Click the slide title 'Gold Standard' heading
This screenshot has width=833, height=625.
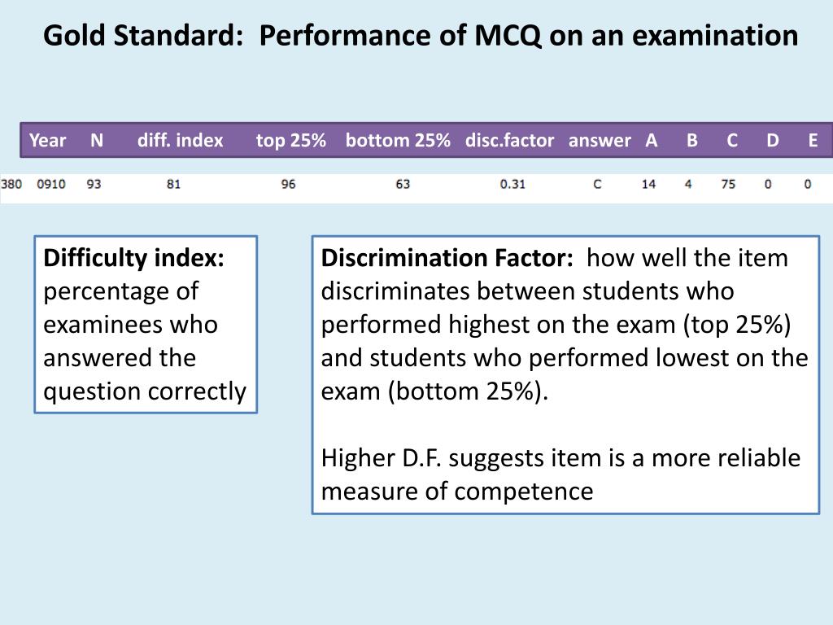coord(421,36)
